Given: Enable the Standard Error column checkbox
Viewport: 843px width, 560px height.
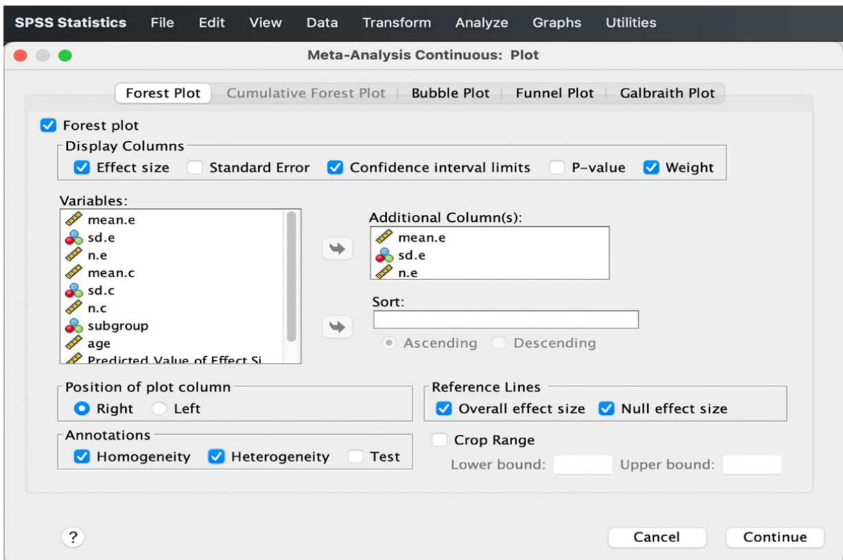Looking at the screenshot, I should 197,167.
